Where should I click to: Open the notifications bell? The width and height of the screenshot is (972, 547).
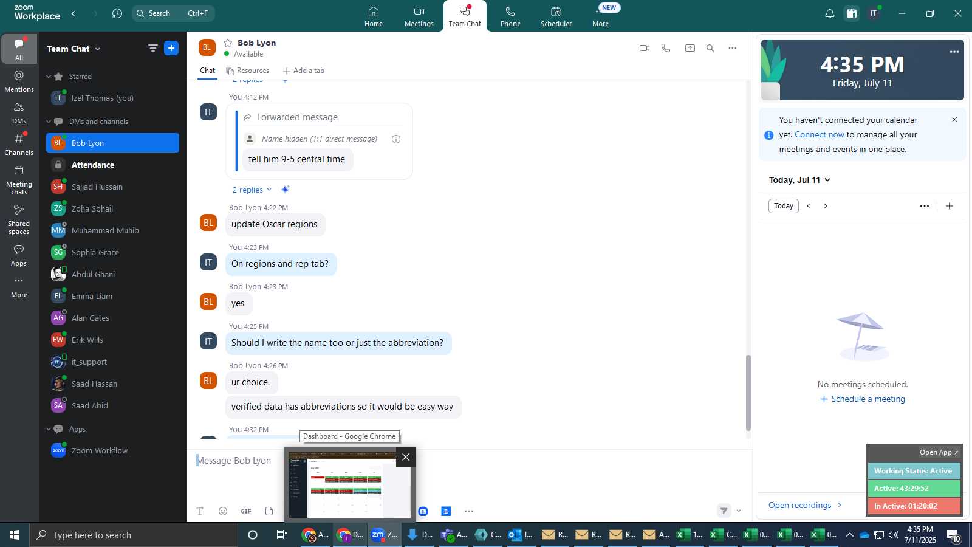(829, 13)
